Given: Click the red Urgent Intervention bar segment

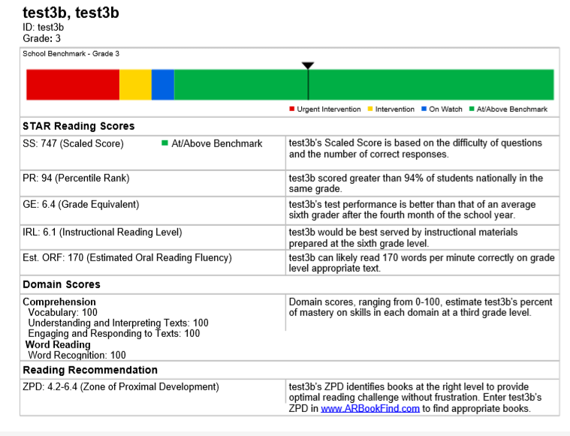Looking at the screenshot, I should 73,85.
